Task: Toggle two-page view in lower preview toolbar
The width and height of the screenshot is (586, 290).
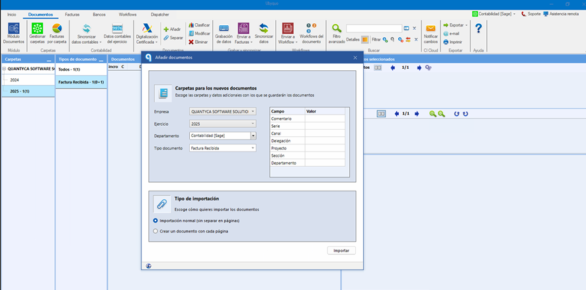Action: [x=381, y=114]
